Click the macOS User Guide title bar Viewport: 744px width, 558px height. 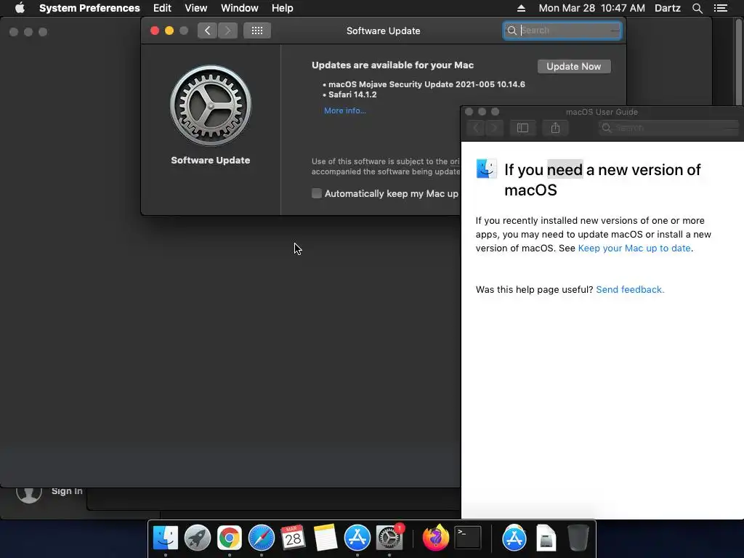coord(602,112)
